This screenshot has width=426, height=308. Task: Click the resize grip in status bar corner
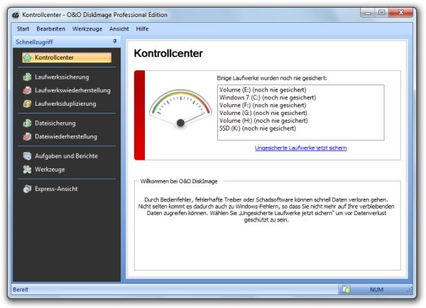tap(410, 291)
